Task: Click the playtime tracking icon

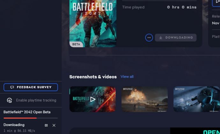Action: 10,100
